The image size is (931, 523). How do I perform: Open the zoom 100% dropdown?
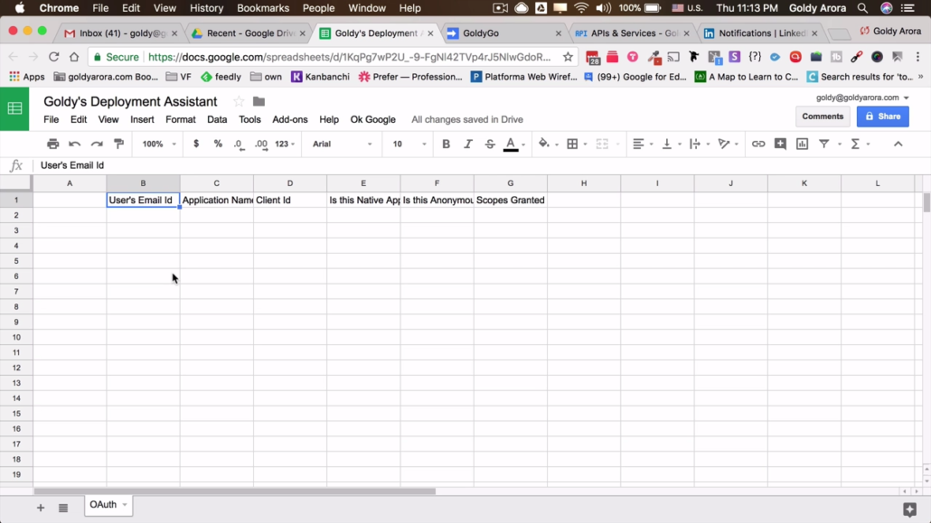[x=158, y=144]
